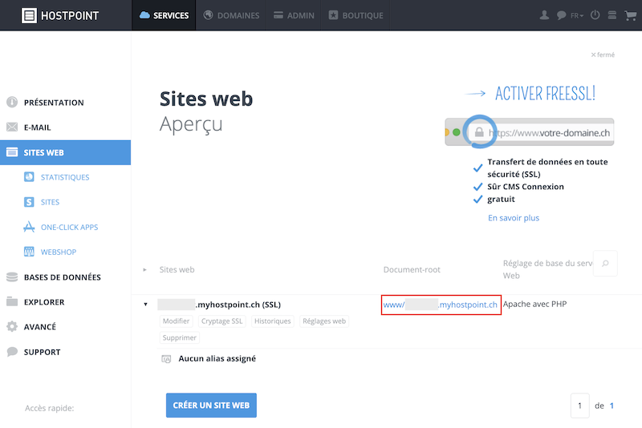
Task: Click the Modifier button
Action: 176,321
